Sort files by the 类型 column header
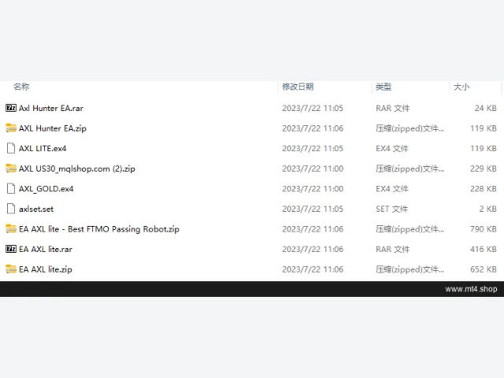The height and width of the screenshot is (378, 504). pyautogui.click(x=384, y=87)
